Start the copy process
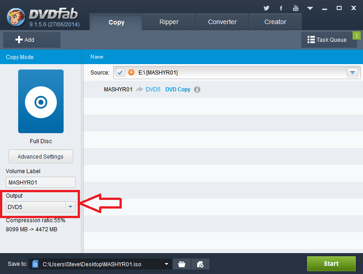The height and width of the screenshot is (274, 363). (331, 264)
